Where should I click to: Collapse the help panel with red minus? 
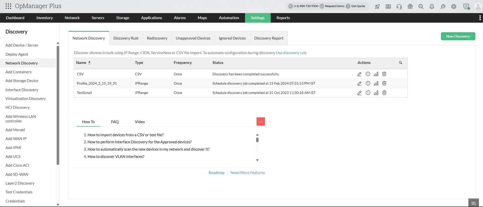[x=261, y=121]
